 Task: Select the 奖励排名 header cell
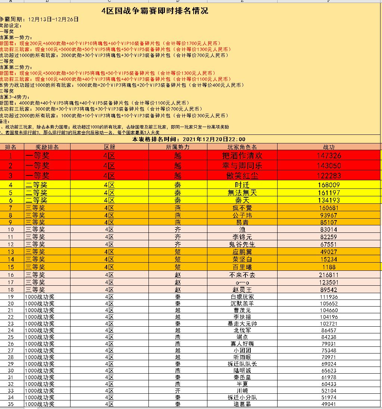click(47, 147)
